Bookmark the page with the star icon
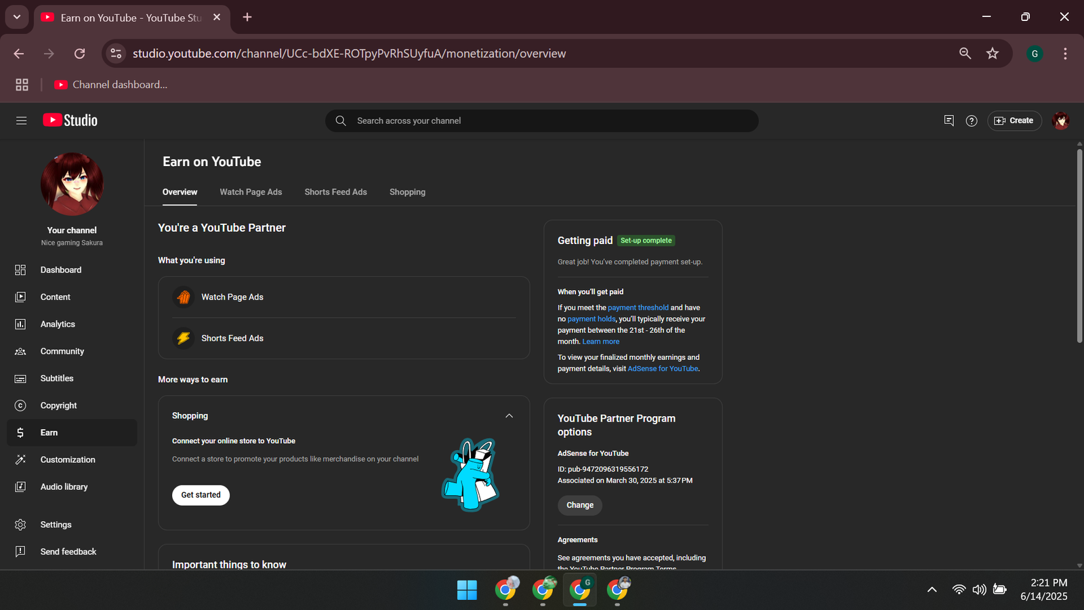Viewport: 1084px width, 610px height. point(993,54)
